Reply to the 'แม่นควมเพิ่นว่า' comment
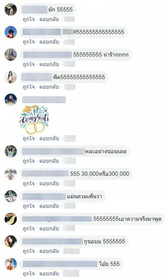 point(49,206)
